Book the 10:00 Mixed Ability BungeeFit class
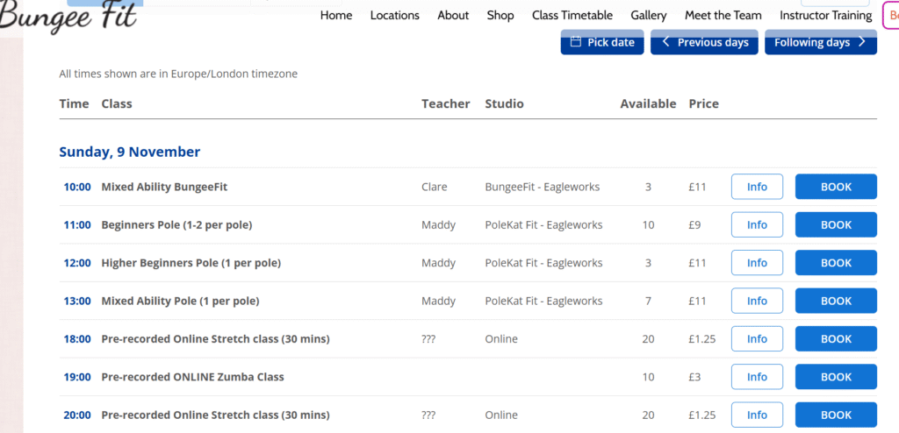Screen dimensions: 899x433 tap(836, 187)
